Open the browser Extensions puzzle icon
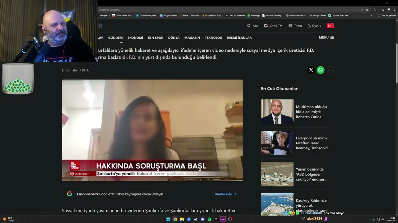398x223 pixels. tap(375, 10)
